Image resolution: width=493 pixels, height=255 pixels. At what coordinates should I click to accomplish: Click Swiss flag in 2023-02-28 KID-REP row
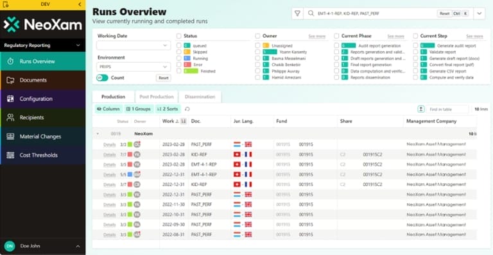(237, 154)
